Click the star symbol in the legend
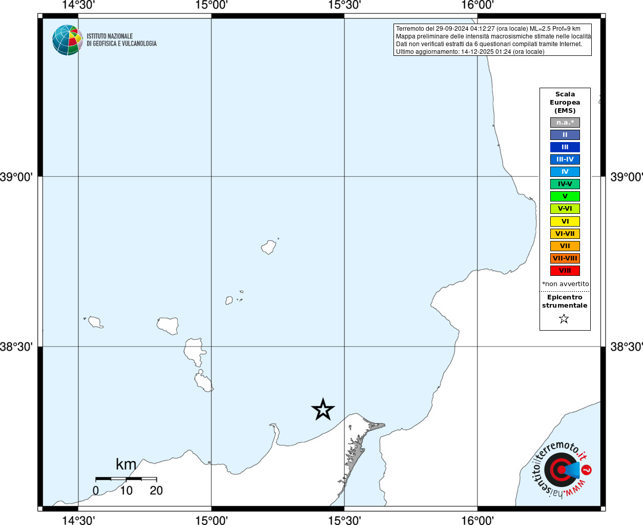The image size is (643, 525). click(564, 319)
